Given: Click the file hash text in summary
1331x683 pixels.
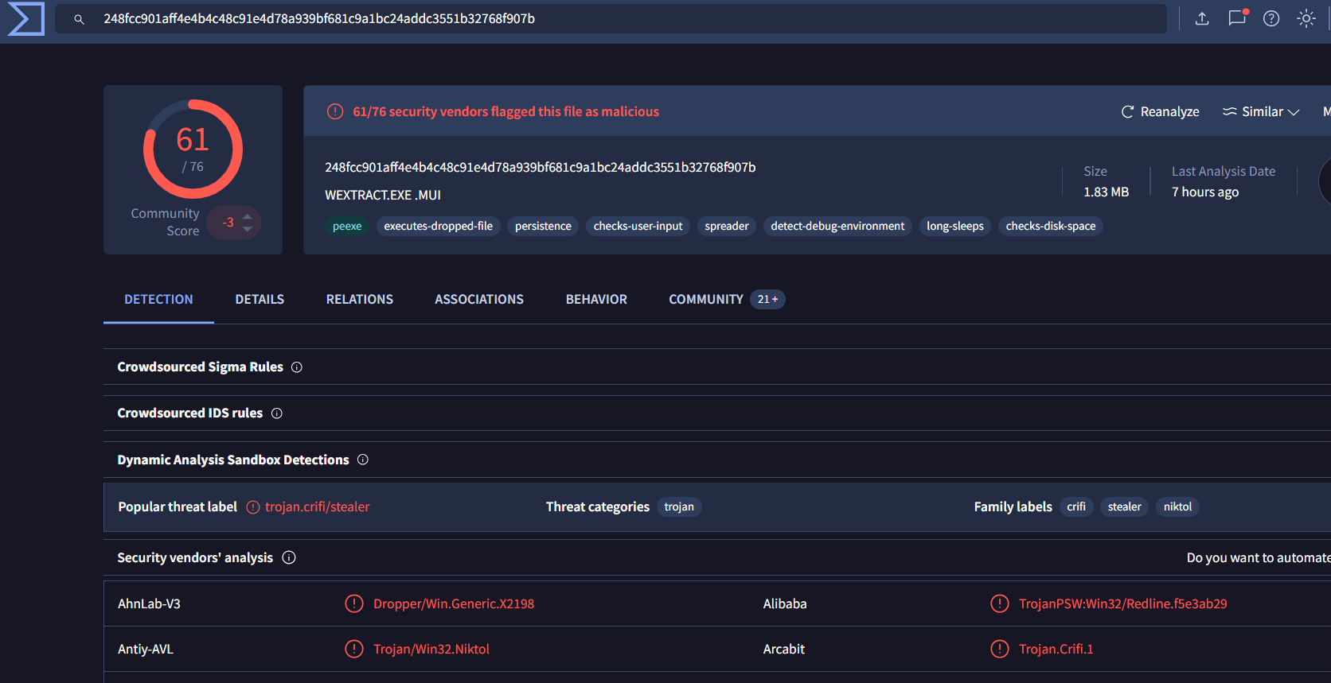Looking at the screenshot, I should tap(541, 168).
